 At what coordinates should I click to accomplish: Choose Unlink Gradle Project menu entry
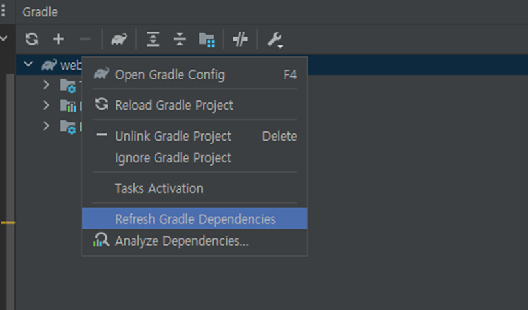pyautogui.click(x=195, y=136)
